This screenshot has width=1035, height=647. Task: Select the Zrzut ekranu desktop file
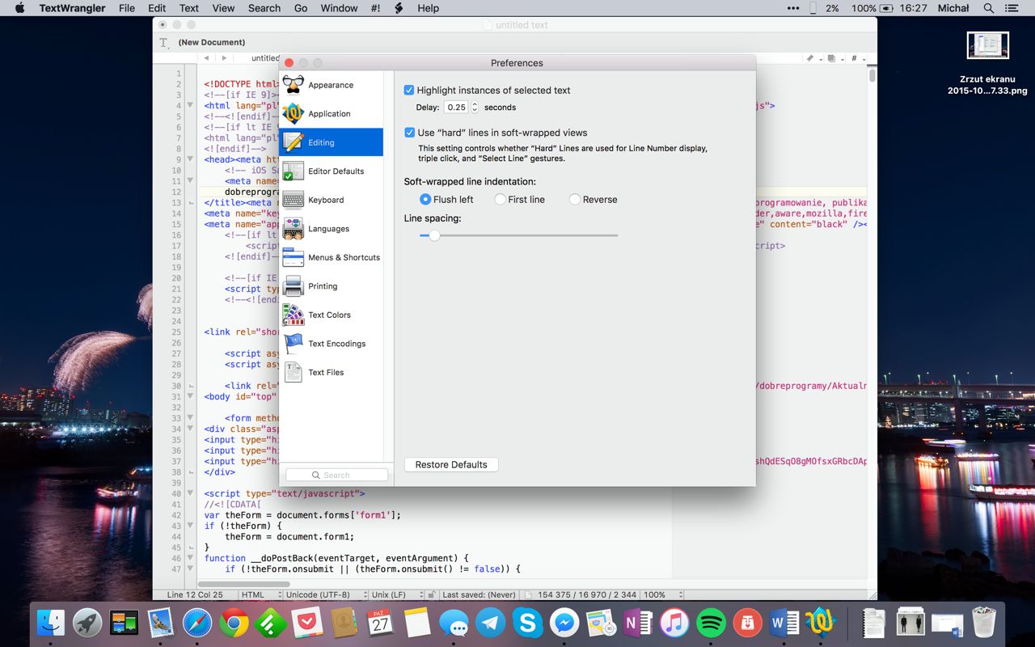click(x=987, y=63)
